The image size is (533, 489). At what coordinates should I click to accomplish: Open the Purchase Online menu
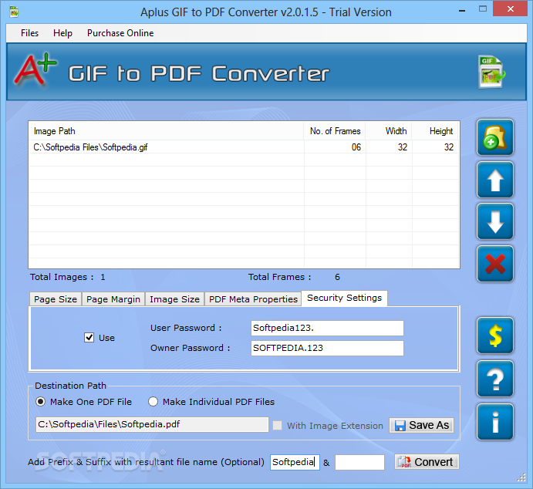[120, 33]
